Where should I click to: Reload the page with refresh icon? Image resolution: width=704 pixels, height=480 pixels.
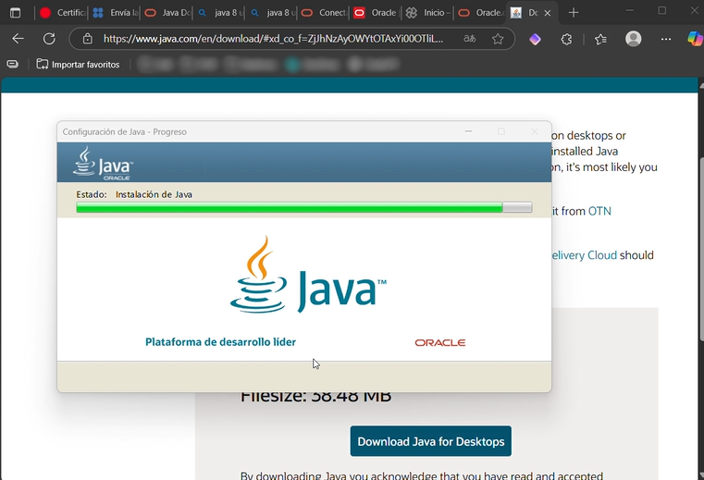(49, 39)
